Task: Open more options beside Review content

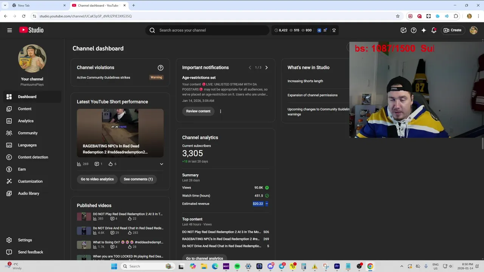Action: click(220, 111)
